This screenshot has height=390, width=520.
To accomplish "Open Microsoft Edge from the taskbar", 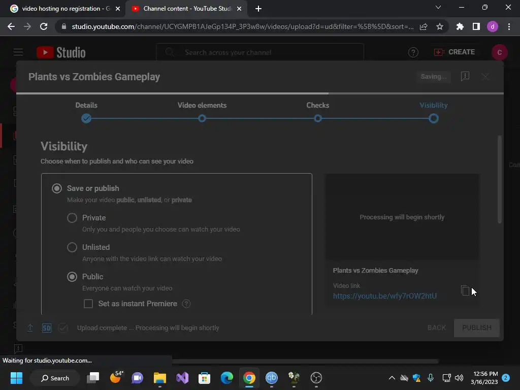I will pyautogui.click(x=227, y=378).
